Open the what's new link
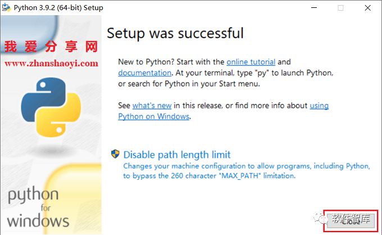382x235 pixels. pyautogui.click(x=152, y=106)
